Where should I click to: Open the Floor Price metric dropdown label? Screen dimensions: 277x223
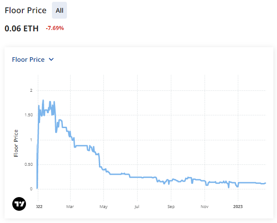[28, 59]
